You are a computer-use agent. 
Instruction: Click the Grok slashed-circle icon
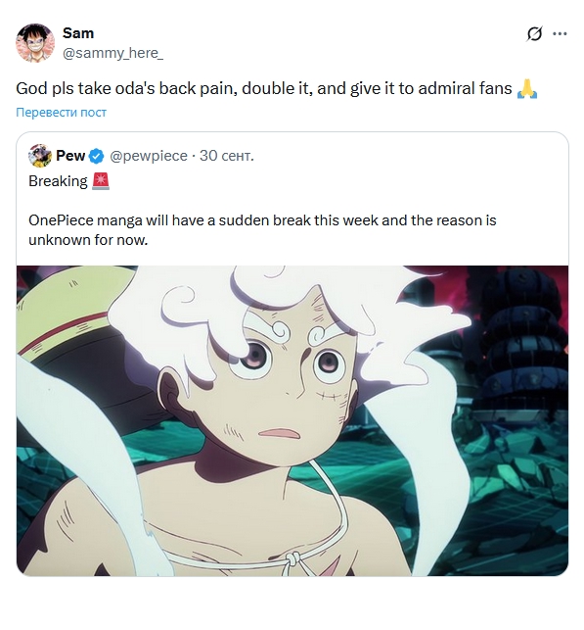click(534, 34)
